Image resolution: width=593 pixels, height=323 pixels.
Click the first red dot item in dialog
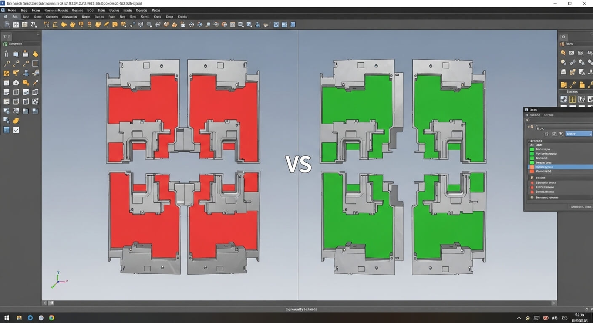532,183
